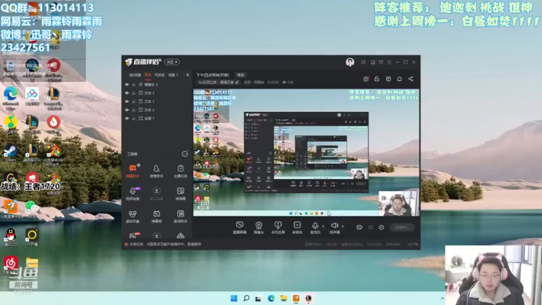Edit stream category with pencil icon

(x=236, y=82)
